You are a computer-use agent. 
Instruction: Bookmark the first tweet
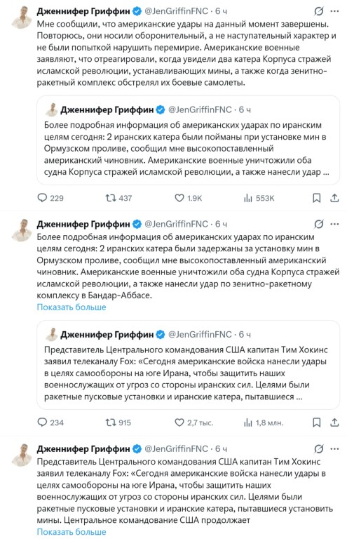[316, 198]
